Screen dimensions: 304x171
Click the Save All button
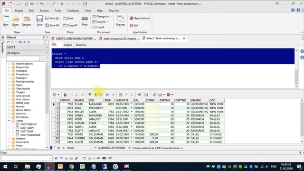[x=52, y=25]
